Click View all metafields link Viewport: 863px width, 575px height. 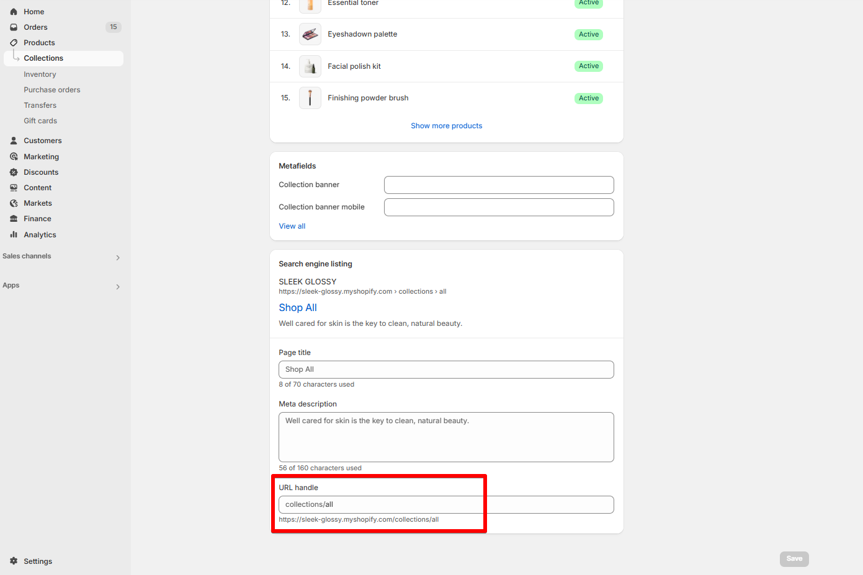[x=292, y=226]
